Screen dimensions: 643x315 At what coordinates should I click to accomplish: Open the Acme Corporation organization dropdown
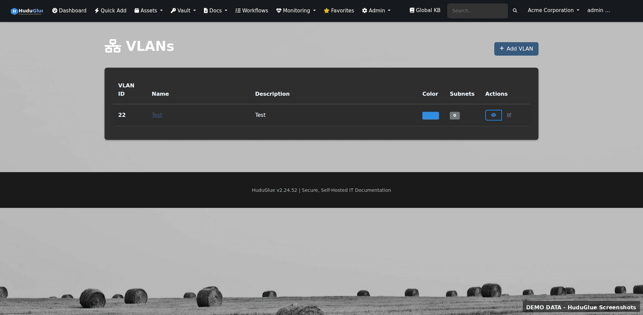[x=553, y=10]
